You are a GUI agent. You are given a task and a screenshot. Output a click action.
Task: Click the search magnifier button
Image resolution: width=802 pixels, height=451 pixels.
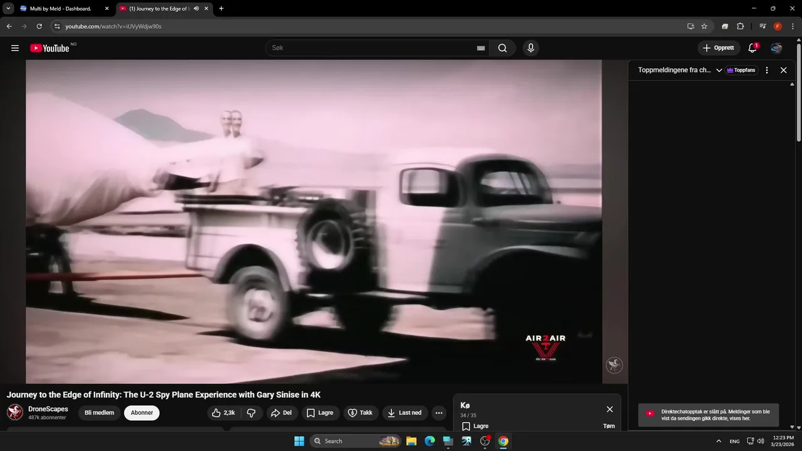tap(503, 48)
